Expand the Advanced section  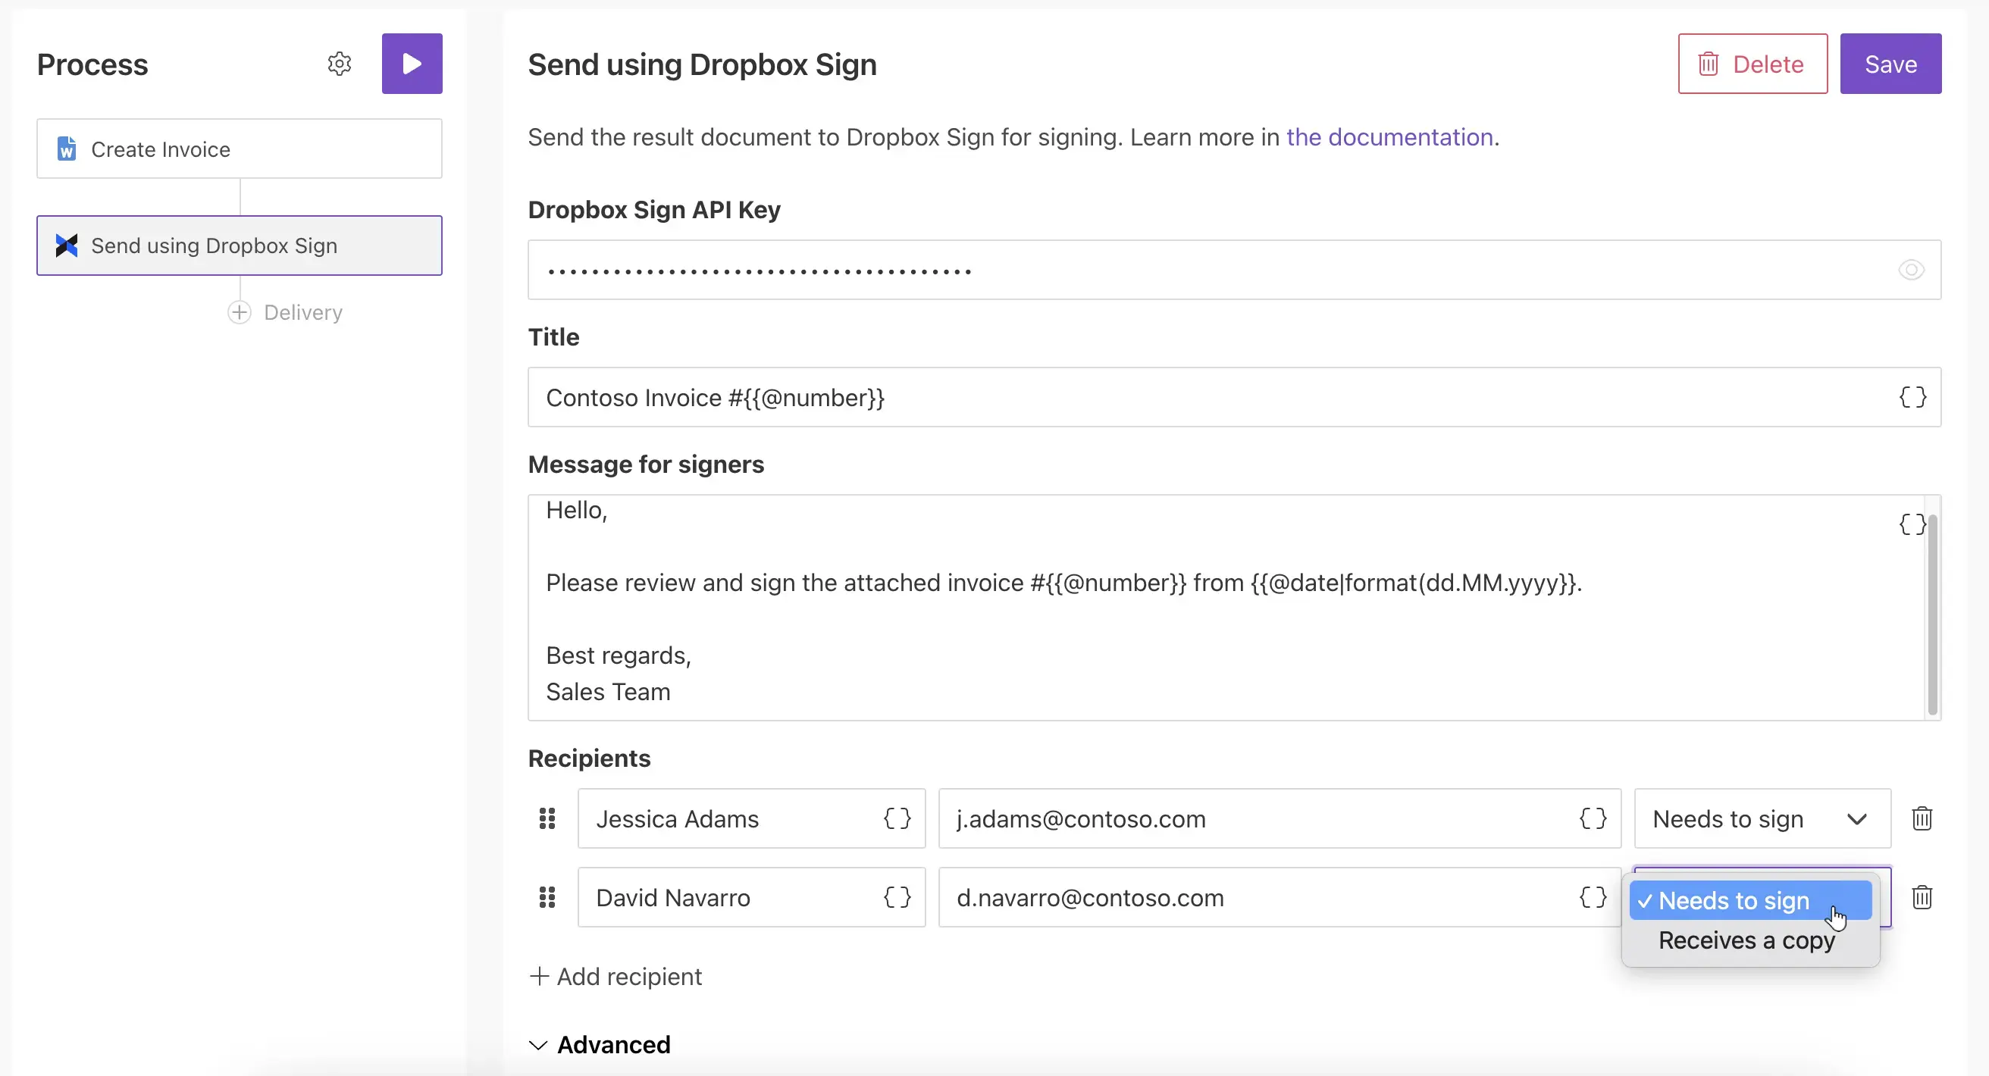coord(600,1044)
